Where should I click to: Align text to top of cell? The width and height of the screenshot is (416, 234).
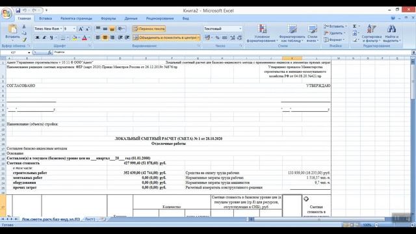98,29
